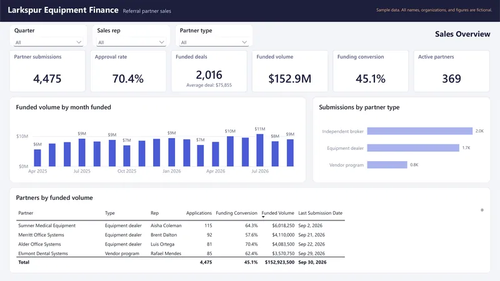Viewport: 500px width, 281px height.
Task: Click the Sep 21, 2026 date cell
Action: pos(311,235)
